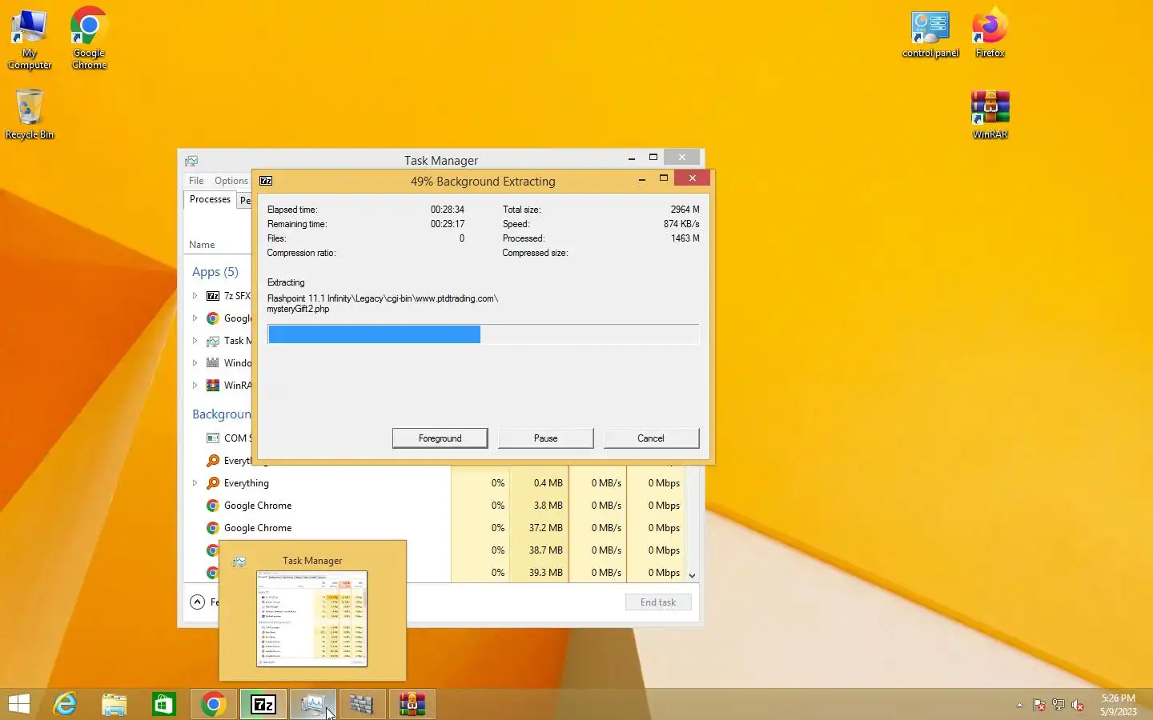Open the Recycle Bin icon
The image size is (1153, 720).
pos(30,114)
